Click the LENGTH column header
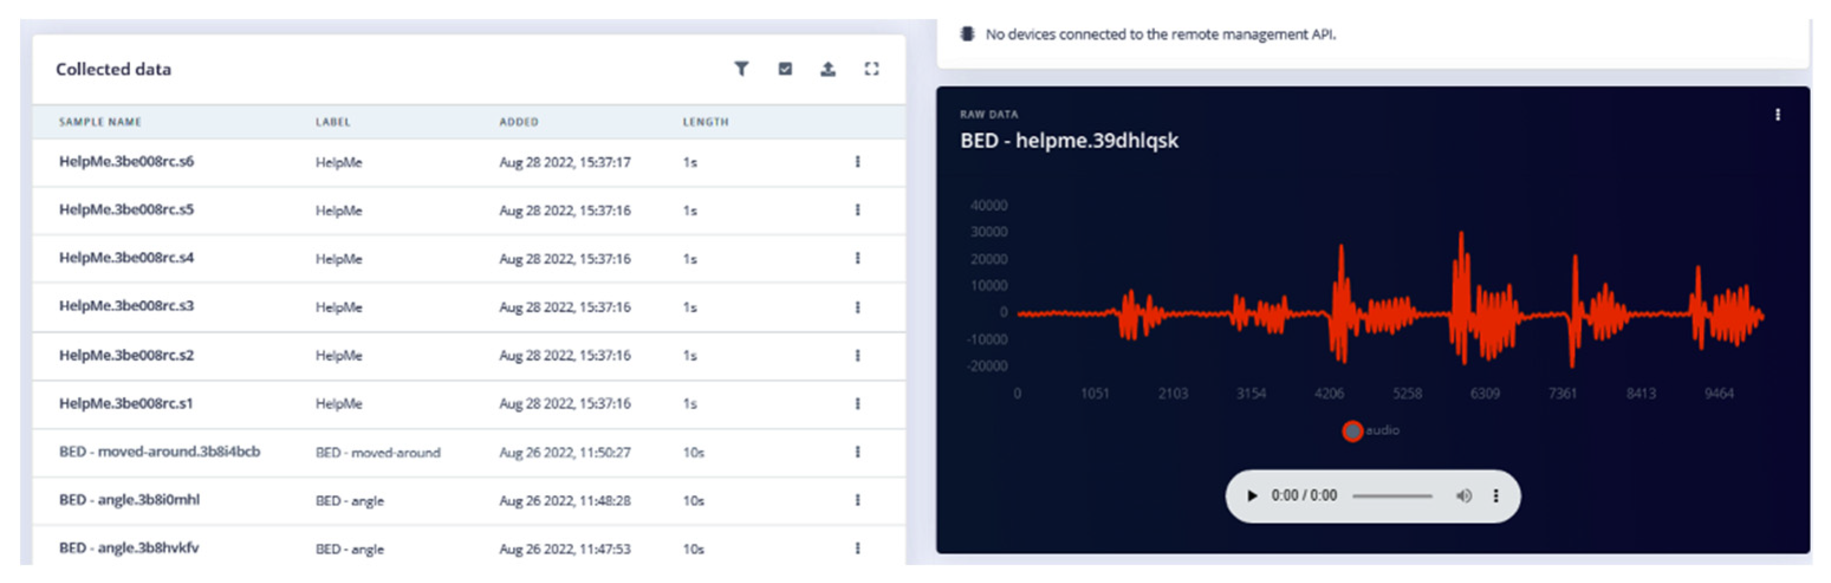Viewport: 1831px width, 583px height. coord(705,122)
